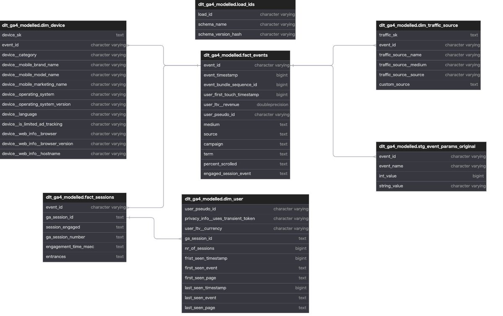This screenshot has width=503, height=316.
Task: Click the event_name column
Action: [431, 166]
